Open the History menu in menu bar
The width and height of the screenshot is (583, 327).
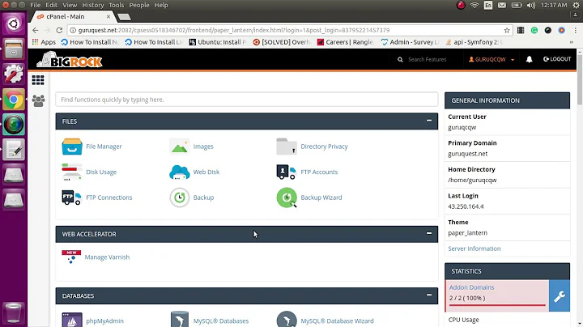[92, 5]
